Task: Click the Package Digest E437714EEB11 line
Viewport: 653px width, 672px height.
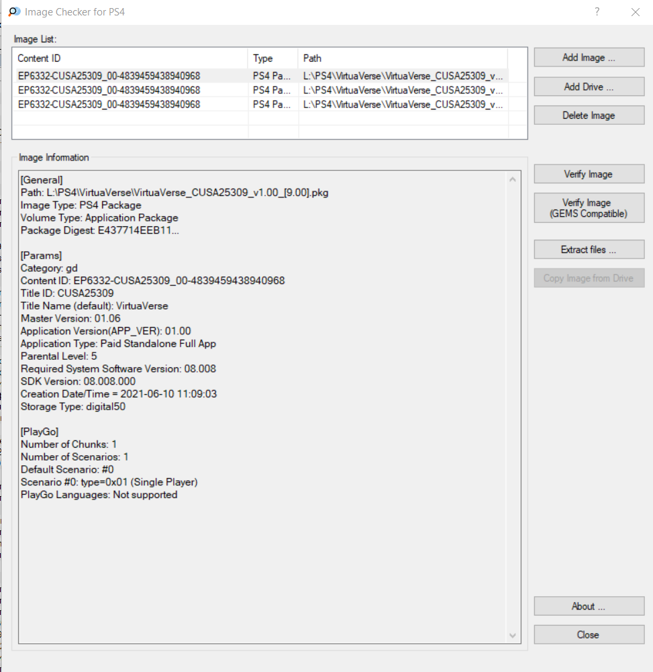Action: pyautogui.click(x=100, y=230)
